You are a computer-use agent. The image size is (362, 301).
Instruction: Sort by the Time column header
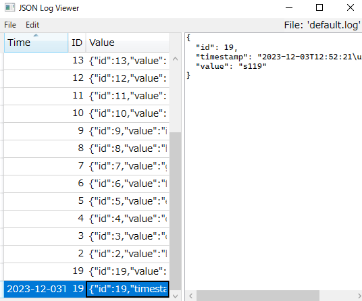[36, 43]
